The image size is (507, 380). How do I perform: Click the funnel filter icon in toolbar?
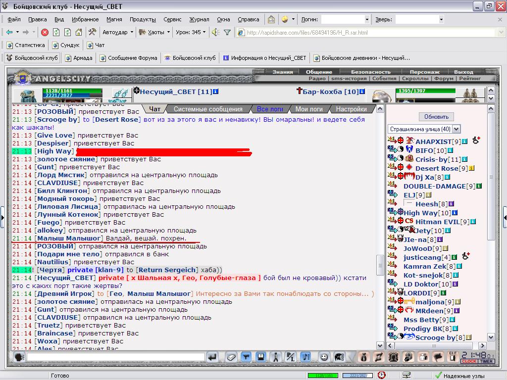227,32
